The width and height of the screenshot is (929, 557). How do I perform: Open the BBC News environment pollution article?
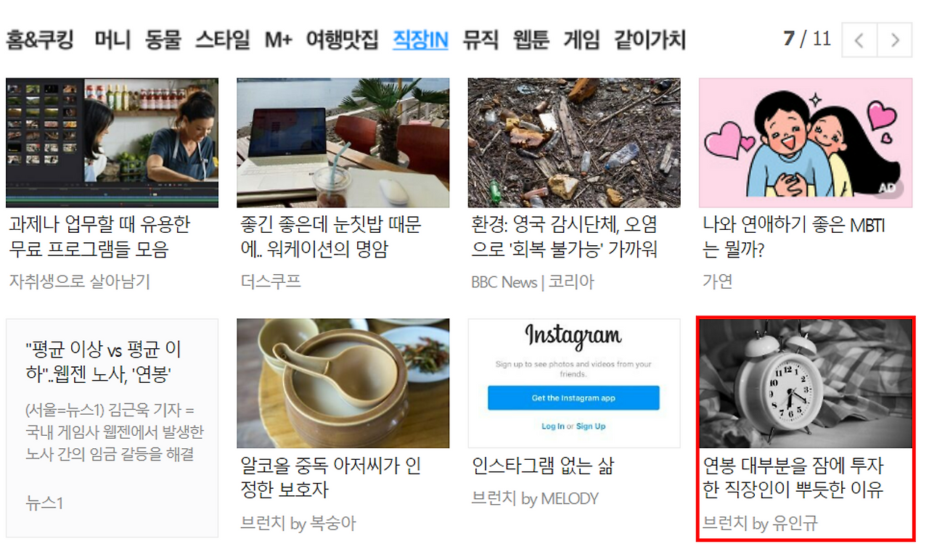click(x=565, y=236)
